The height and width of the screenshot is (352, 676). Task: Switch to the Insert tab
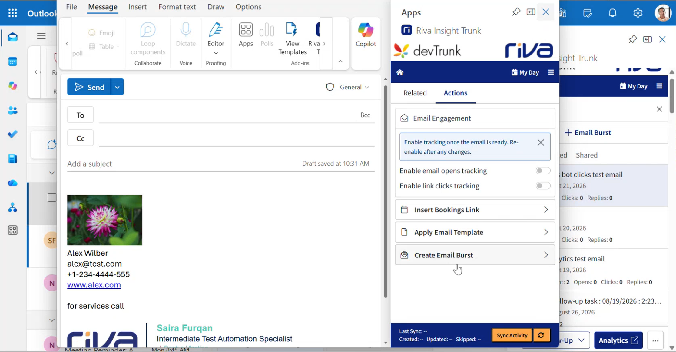pyautogui.click(x=138, y=7)
